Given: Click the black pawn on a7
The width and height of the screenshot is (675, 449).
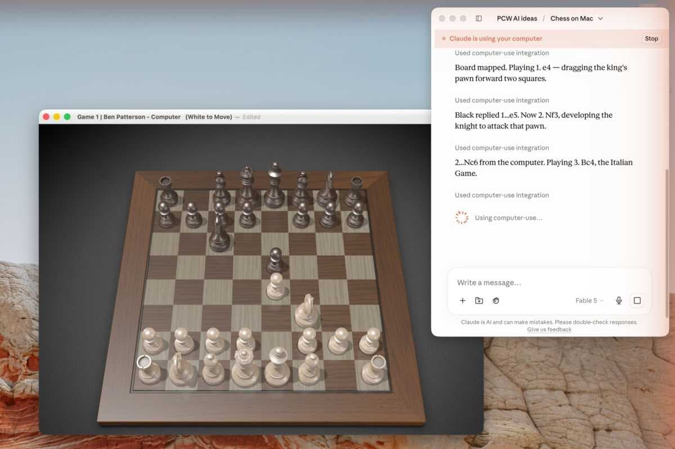Looking at the screenshot, I should coord(166,215).
